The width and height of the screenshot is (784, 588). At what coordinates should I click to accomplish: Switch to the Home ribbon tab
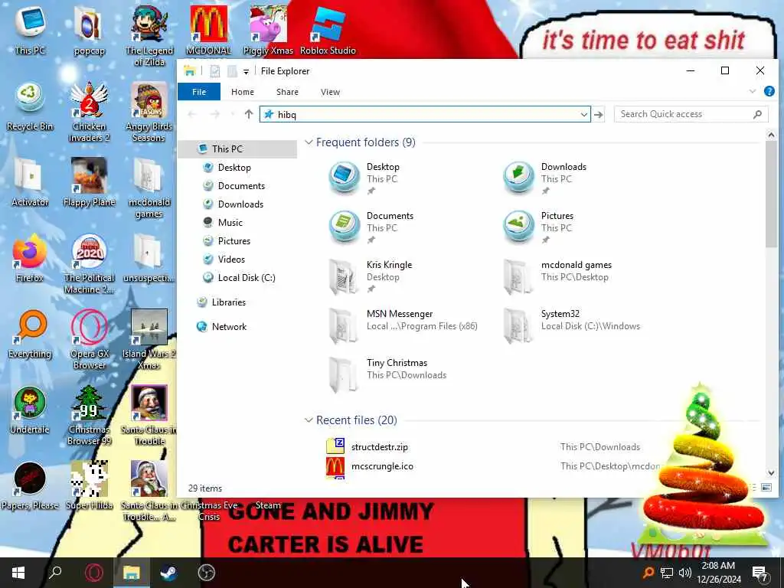(x=243, y=92)
